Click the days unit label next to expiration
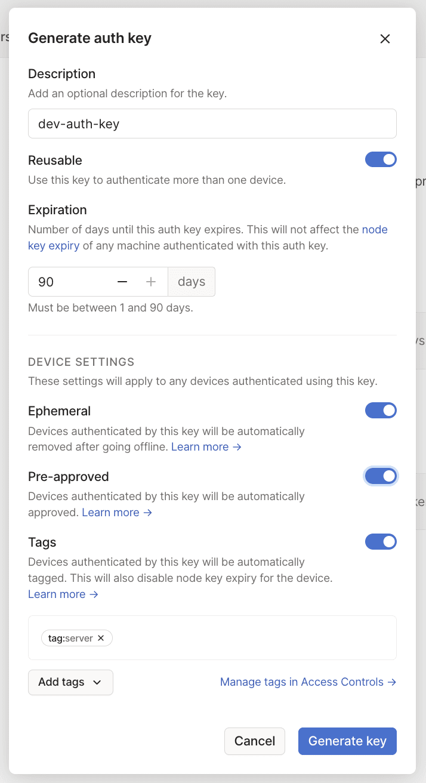Screen dimensions: 426x783 coord(191,281)
